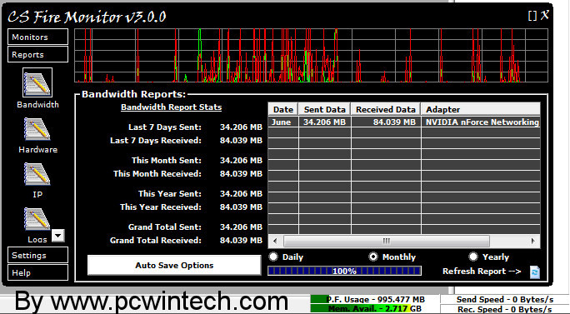Click the bracket restore icon in the title bar
570x314 pixels.
[532, 16]
